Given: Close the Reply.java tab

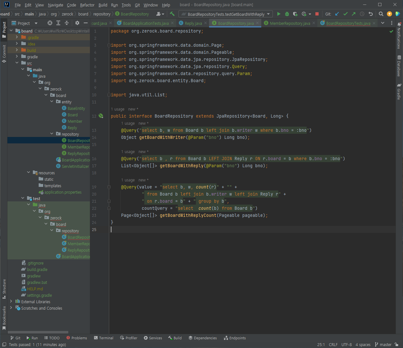Looking at the screenshot, I should (206, 23).
